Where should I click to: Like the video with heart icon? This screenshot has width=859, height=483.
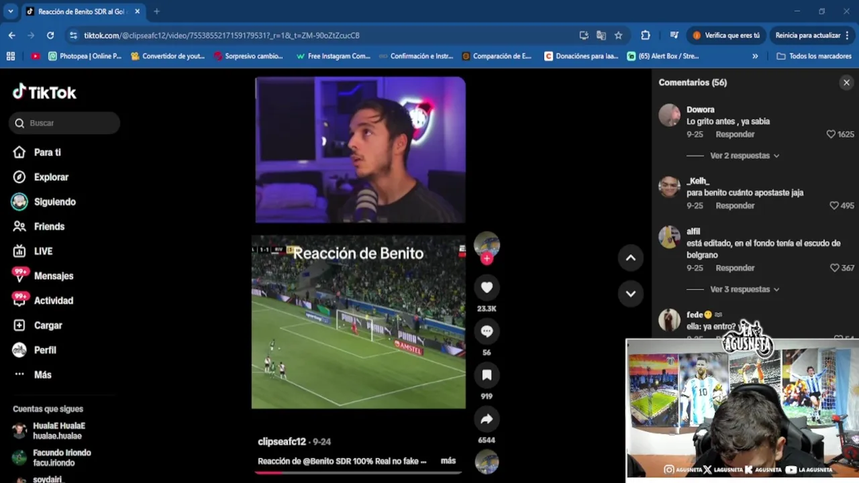point(487,287)
